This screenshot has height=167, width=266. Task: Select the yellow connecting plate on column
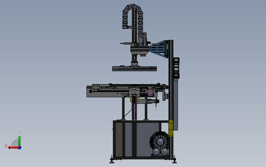coord(171,128)
